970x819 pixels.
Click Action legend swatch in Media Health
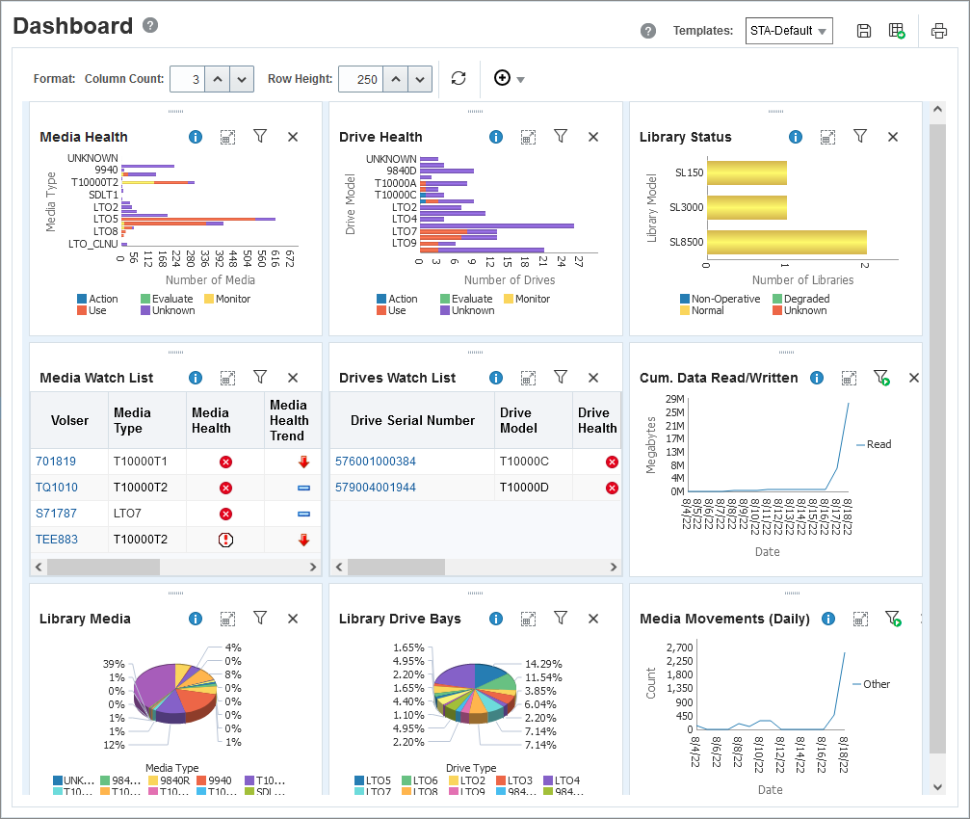click(82, 299)
